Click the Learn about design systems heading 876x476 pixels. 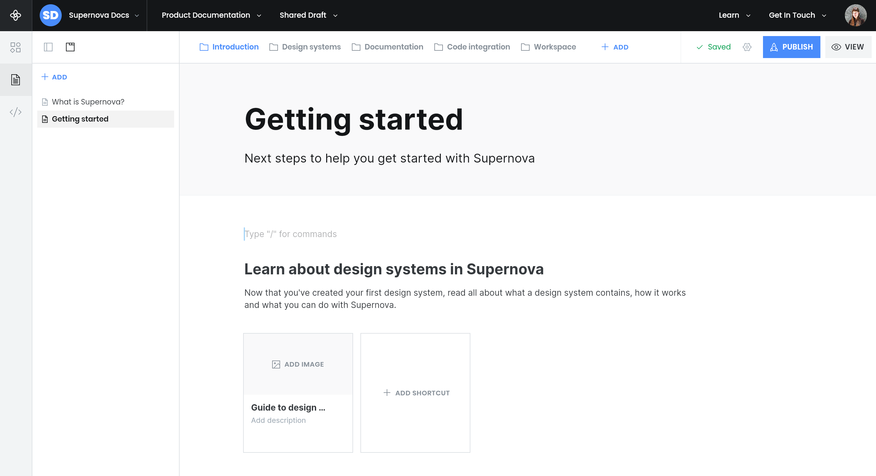click(394, 269)
